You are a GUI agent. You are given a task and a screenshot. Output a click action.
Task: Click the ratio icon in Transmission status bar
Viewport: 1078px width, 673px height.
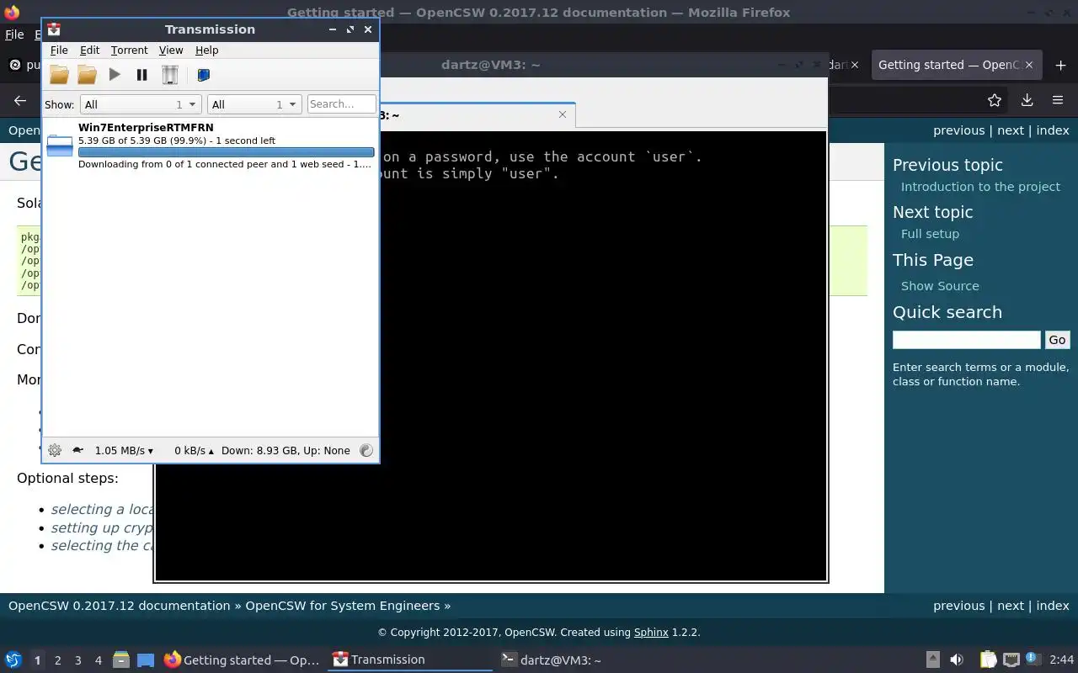pos(366,450)
